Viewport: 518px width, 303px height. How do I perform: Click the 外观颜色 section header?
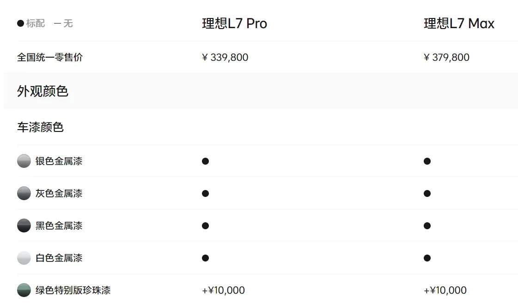pyautogui.click(x=43, y=91)
